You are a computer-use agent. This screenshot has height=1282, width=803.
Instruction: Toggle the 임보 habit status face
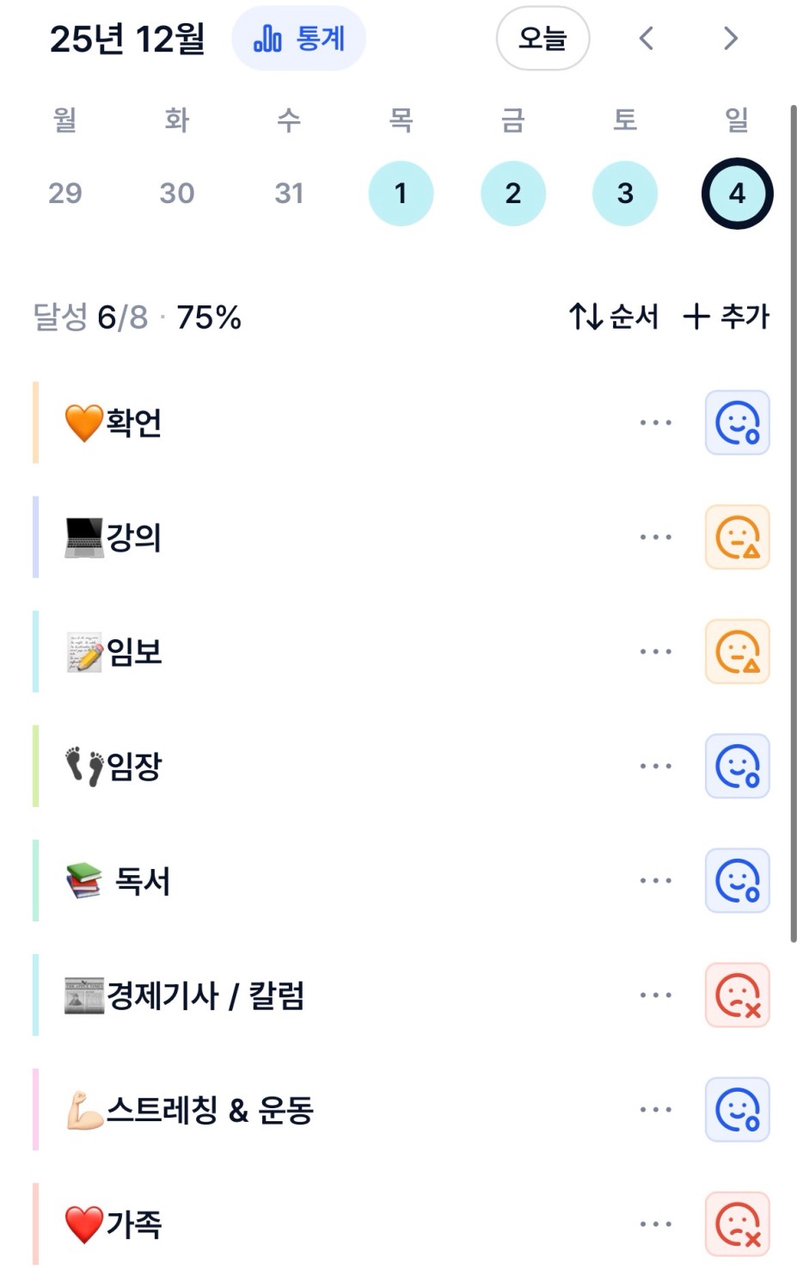click(x=737, y=651)
